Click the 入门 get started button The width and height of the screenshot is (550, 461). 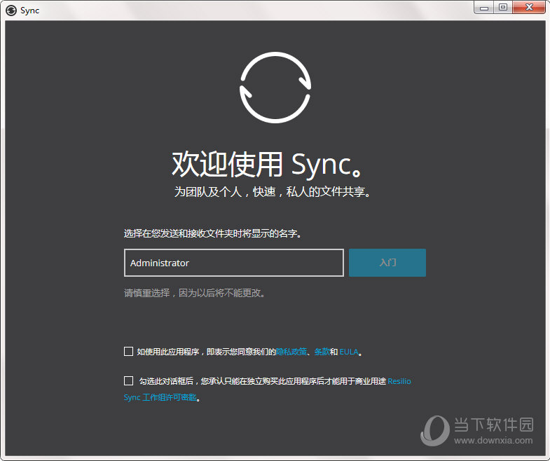[387, 263]
